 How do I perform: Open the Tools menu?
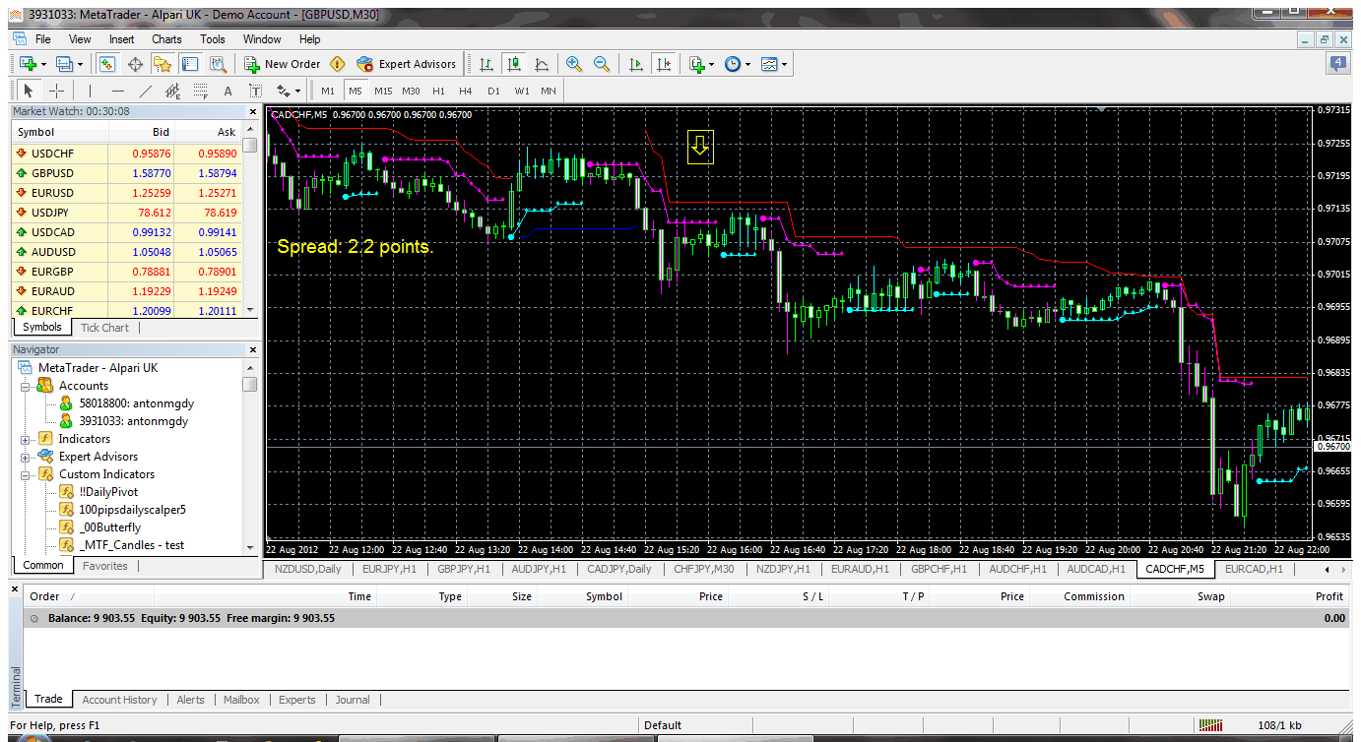213,39
